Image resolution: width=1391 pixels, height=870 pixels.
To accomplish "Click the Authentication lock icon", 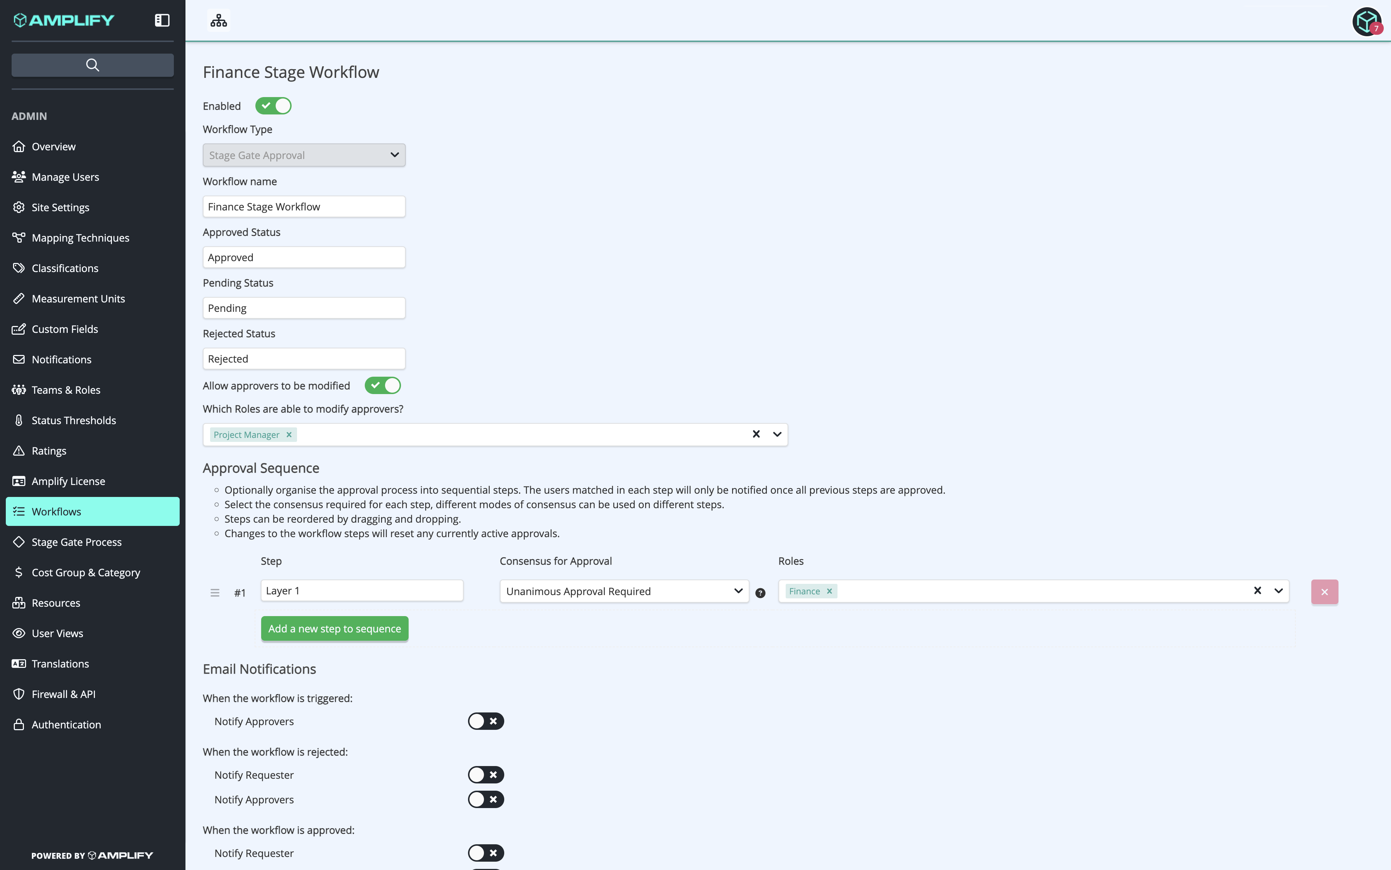I will pos(19,724).
